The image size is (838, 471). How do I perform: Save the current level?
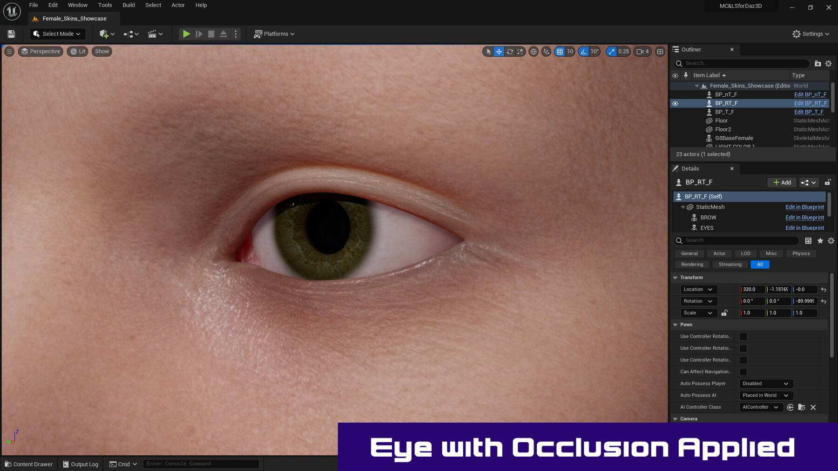click(x=11, y=33)
